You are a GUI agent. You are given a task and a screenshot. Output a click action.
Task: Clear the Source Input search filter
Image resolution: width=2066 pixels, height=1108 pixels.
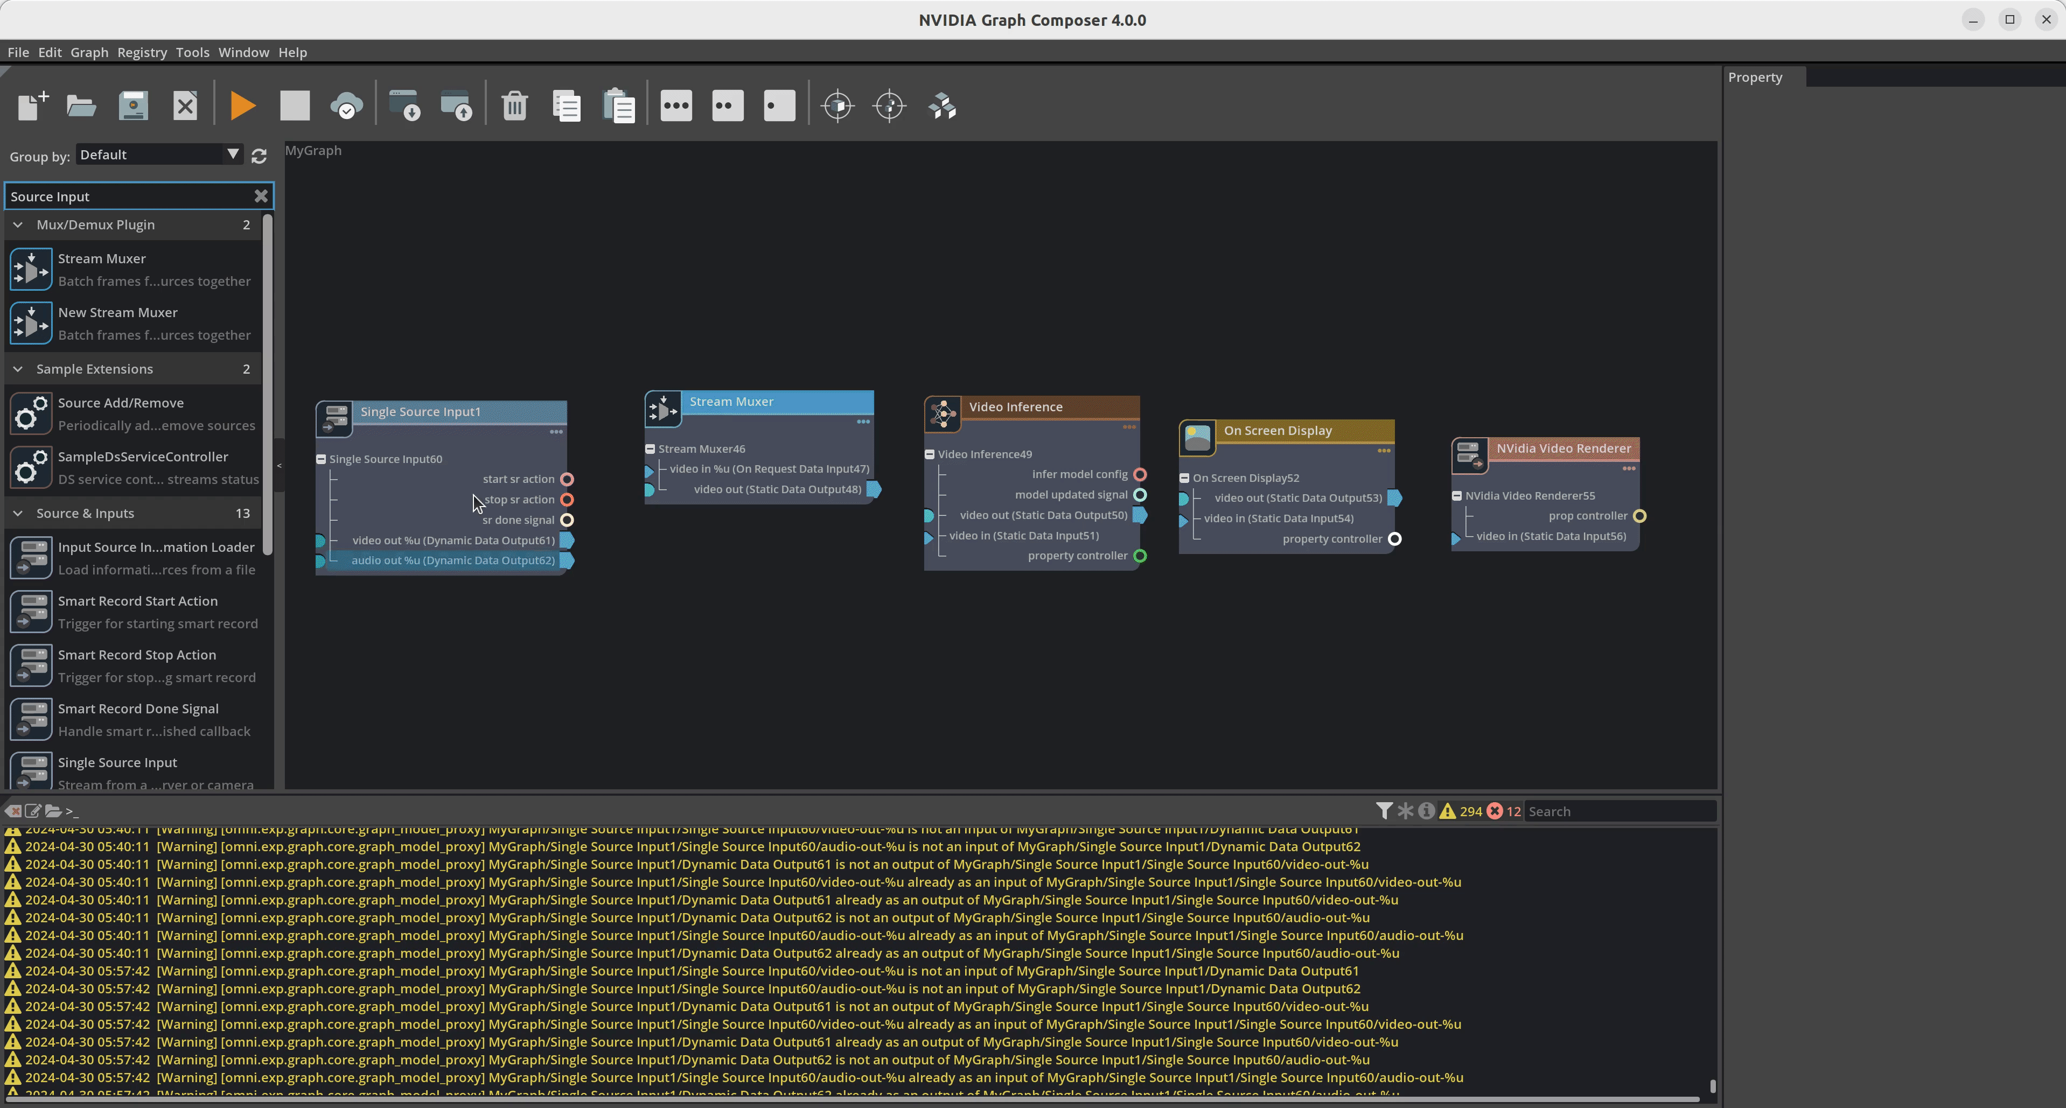(260, 195)
